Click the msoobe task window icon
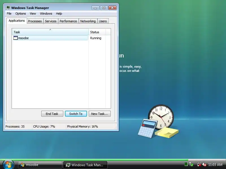Viewport: 226px width, 169px height. coord(16,38)
